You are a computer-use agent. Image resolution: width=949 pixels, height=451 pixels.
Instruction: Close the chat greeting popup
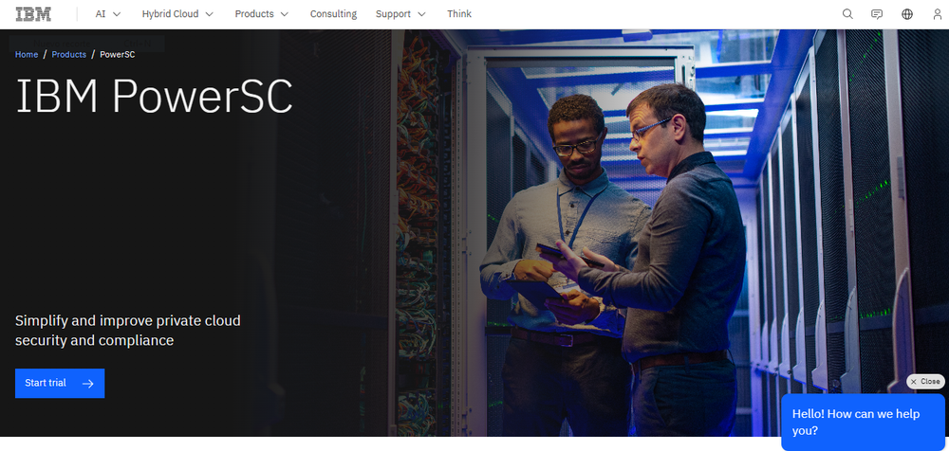(x=925, y=382)
